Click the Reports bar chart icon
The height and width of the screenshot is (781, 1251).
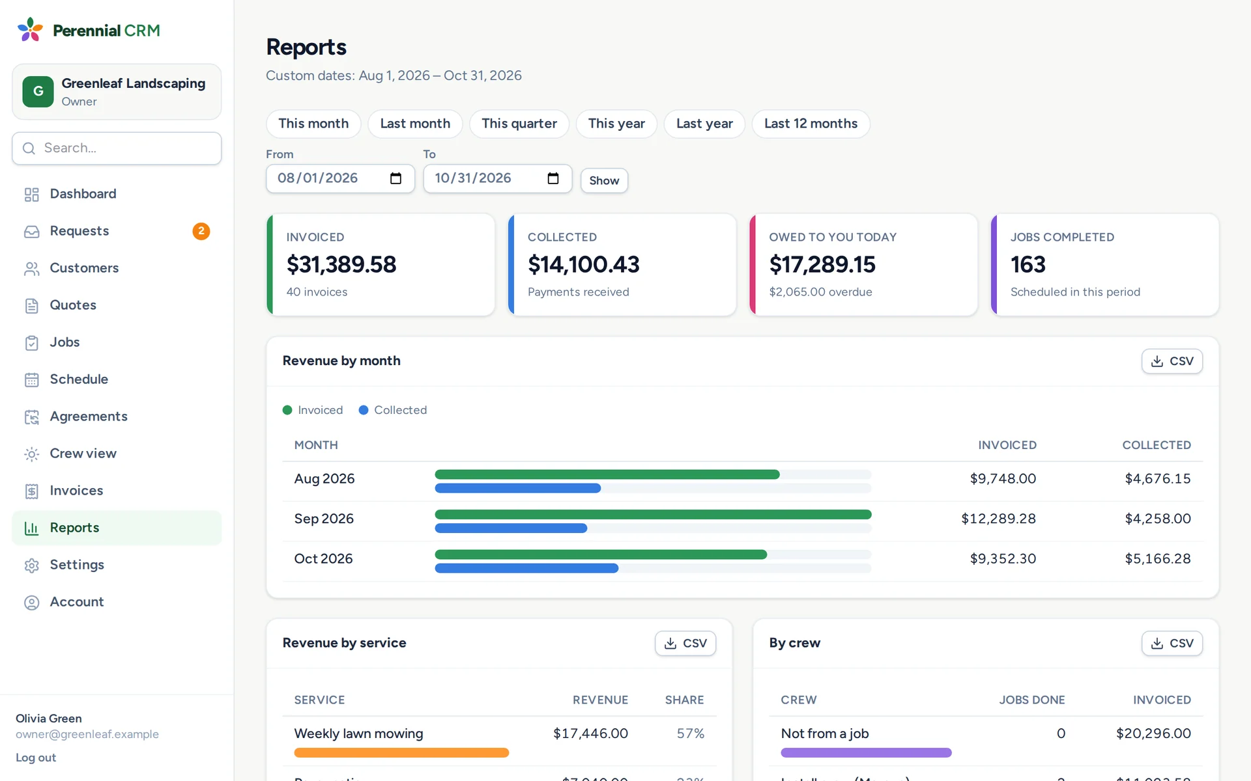point(31,528)
